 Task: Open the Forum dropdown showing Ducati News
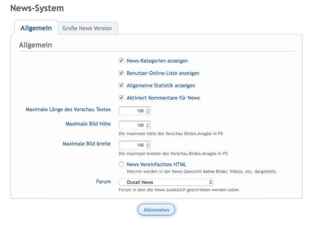165,182
